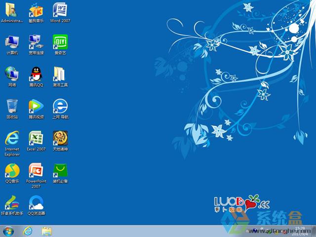Select the 腾讯QQ penguin icon

(x=36, y=74)
